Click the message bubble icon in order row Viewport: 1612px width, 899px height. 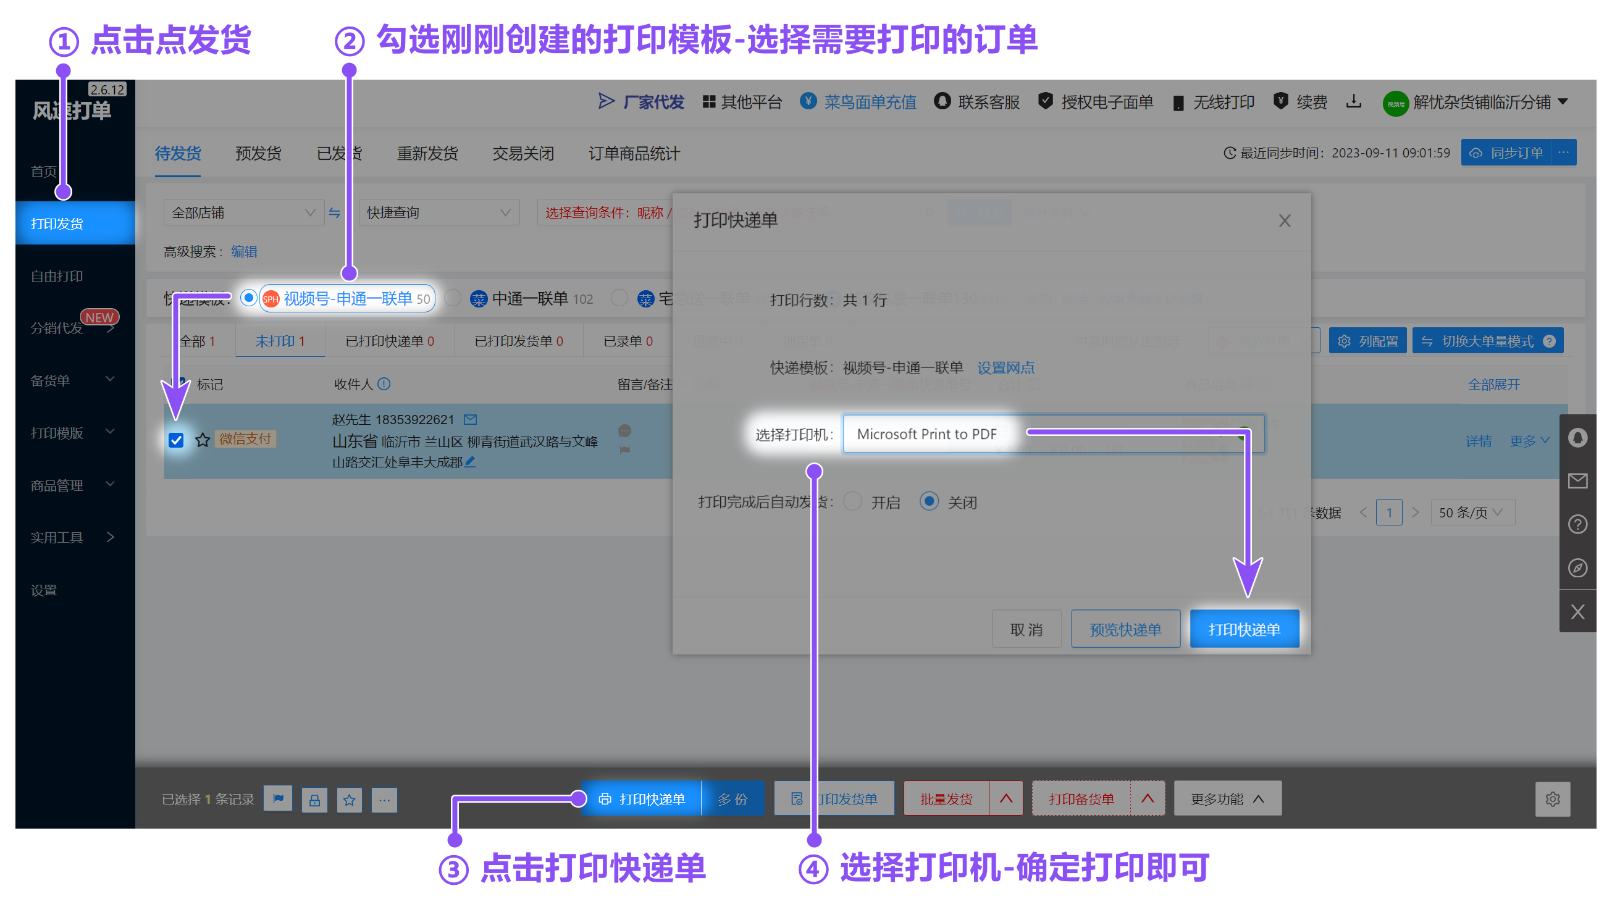[x=624, y=430]
